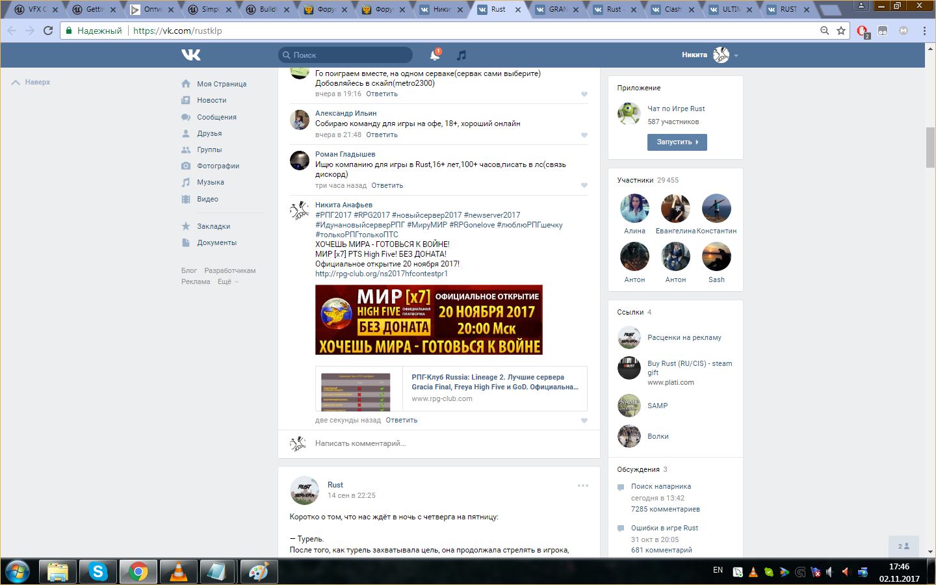Click the Группы people icon
This screenshot has height=585, width=936.
(x=186, y=149)
